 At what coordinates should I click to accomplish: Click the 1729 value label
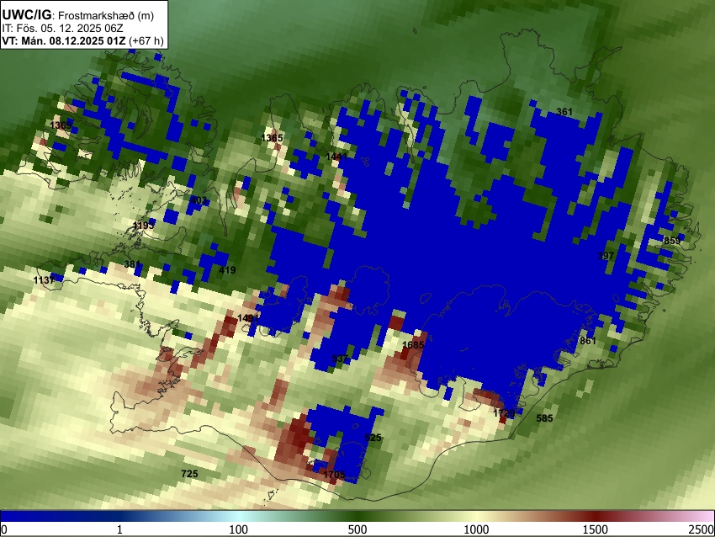pos(504,413)
